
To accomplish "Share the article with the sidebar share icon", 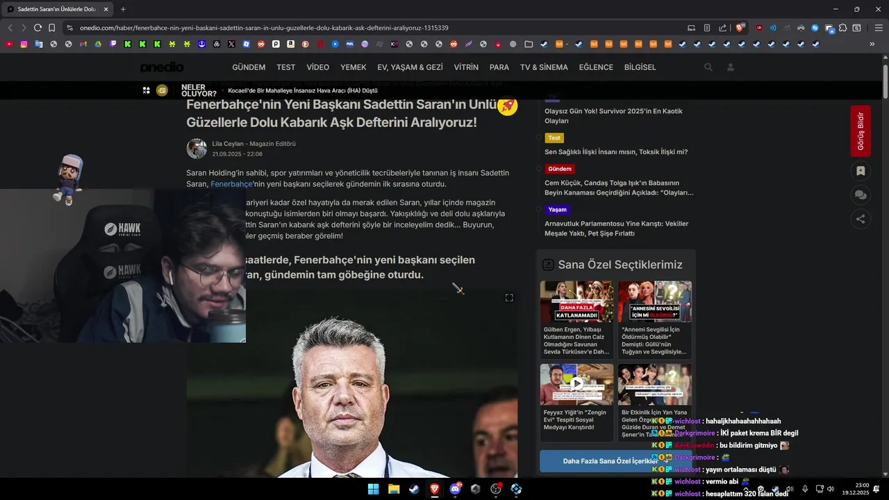I will pos(861,219).
